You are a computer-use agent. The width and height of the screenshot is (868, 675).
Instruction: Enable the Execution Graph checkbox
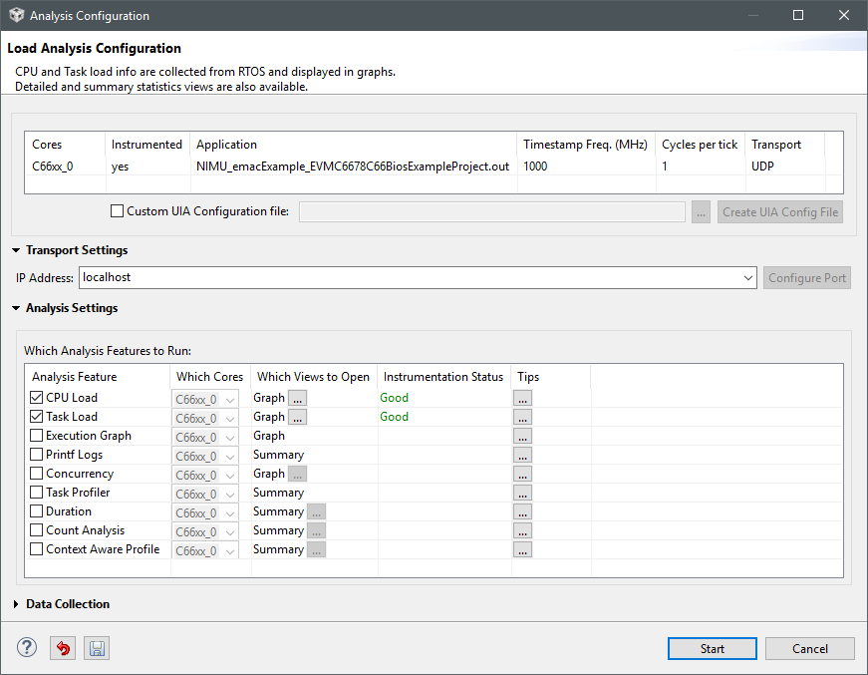coord(37,436)
